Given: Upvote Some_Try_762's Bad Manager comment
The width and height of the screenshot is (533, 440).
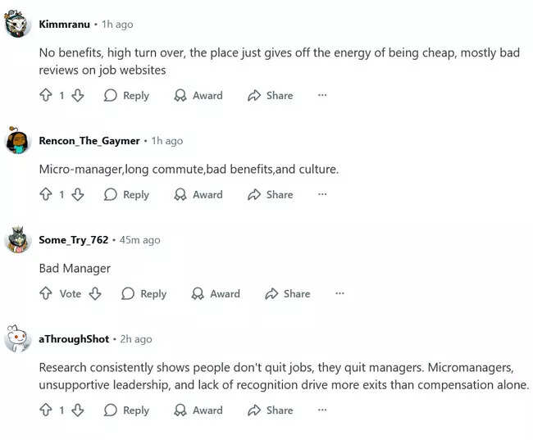Looking at the screenshot, I should (x=46, y=294).
